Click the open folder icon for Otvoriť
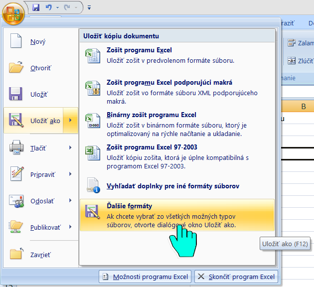 click(x=16, y=67)
